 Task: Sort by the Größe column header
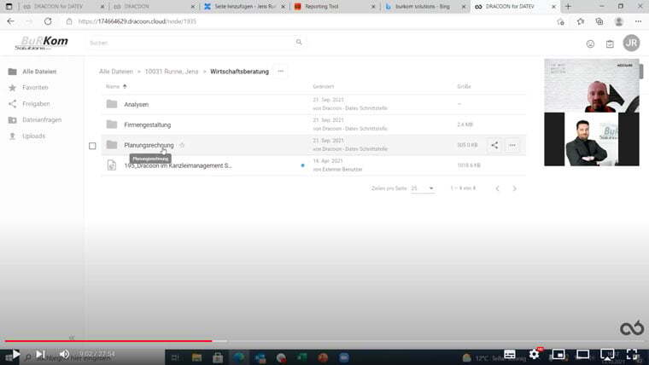pos(464,86)
